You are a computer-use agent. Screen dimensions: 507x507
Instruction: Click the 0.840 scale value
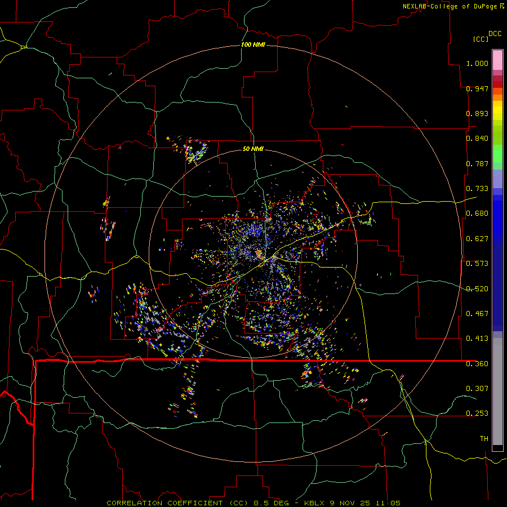click(x=477, y=139)
